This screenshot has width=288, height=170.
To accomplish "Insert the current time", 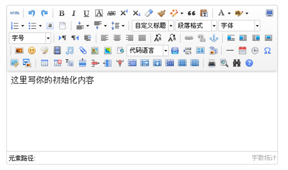I will tap(255, 51).
